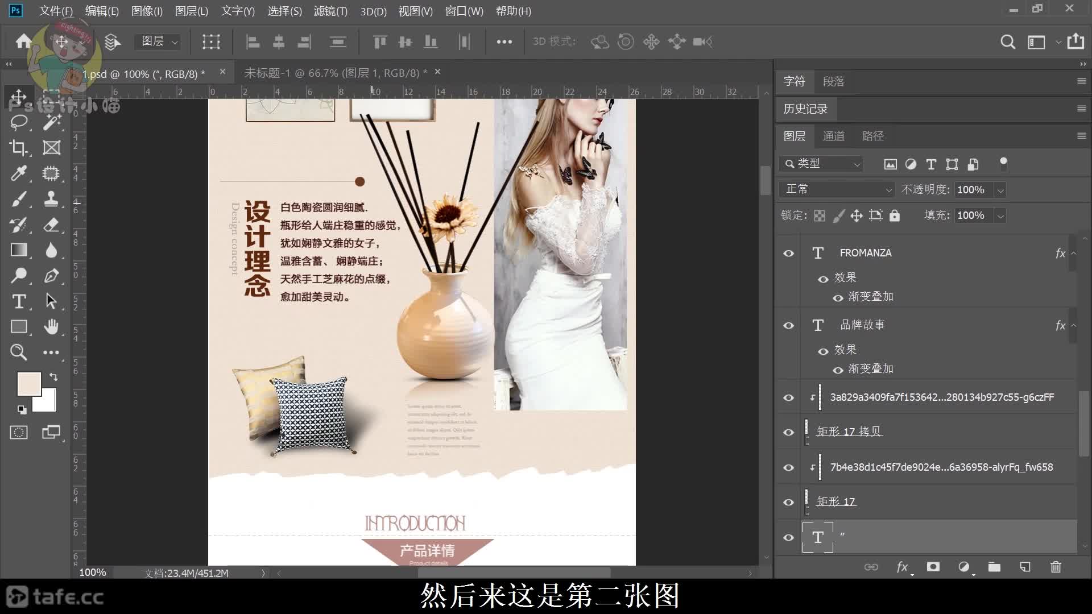Select the Rectangle shape tool
The height and width of the screenshot is (614, 1092).
[19, 327]
